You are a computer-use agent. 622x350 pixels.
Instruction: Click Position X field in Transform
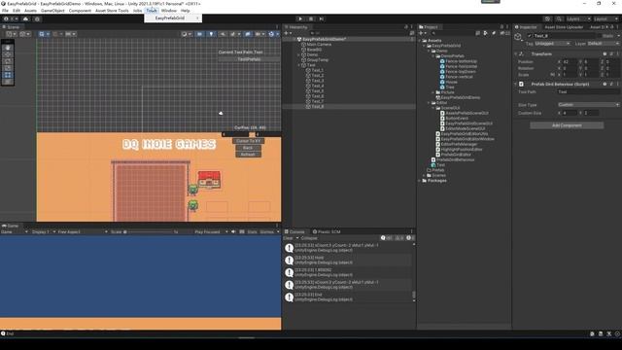pos(570,62)
